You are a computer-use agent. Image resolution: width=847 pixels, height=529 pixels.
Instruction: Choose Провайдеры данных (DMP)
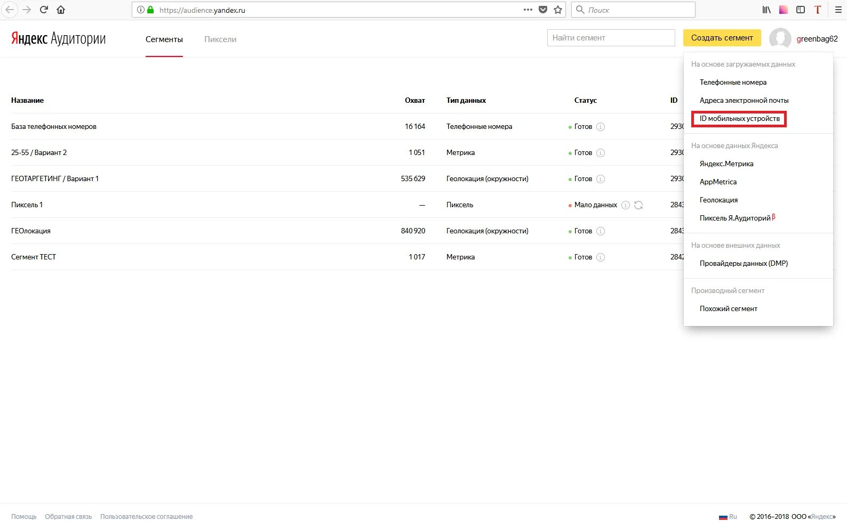pyautogui.click(x=744, y=263)
